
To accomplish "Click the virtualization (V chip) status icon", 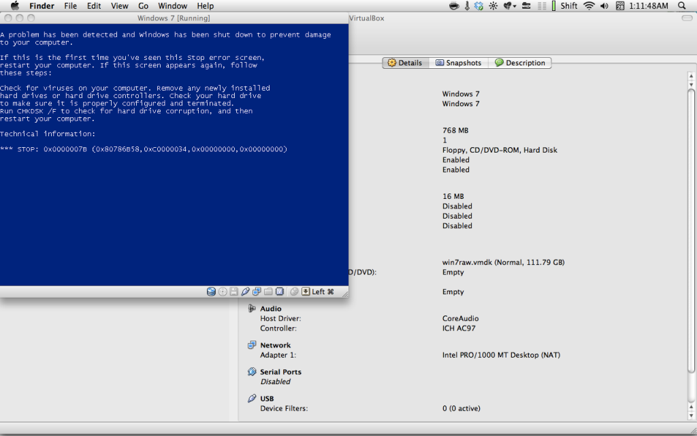I will click(279, 292).
